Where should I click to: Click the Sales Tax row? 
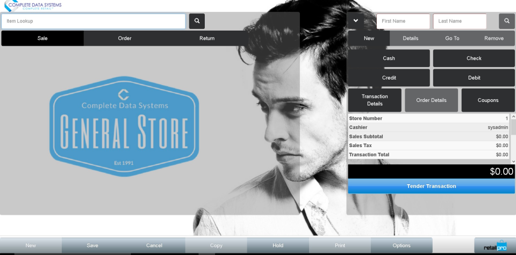tap(429, 145)
